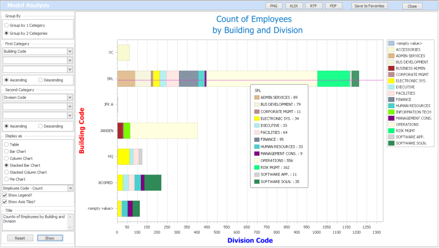The height and width of the screenshot is (248, 439).
Task: Select Table display option
Action: click(x=6, y=144)
